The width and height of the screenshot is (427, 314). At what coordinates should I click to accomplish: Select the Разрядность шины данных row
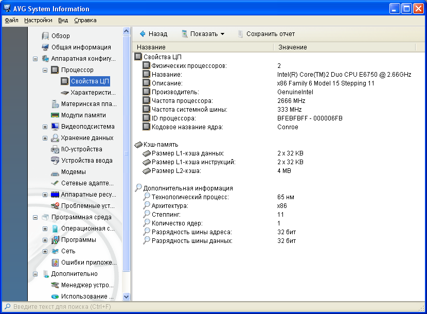coord(278,241)
